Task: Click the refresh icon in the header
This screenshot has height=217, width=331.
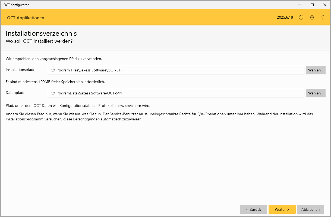Action: pyautogui.click(x=301, y=18)
